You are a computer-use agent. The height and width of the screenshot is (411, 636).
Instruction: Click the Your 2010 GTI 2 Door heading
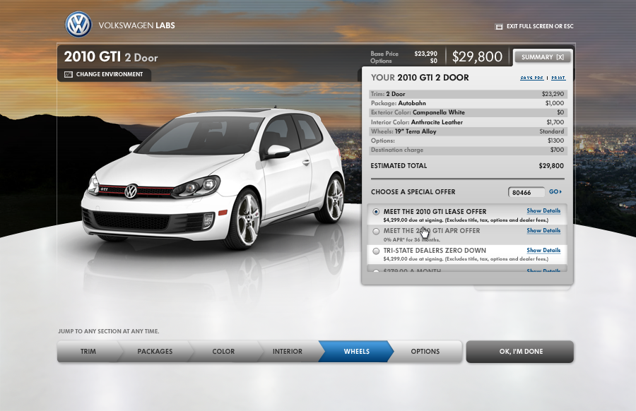click(420, 78)
